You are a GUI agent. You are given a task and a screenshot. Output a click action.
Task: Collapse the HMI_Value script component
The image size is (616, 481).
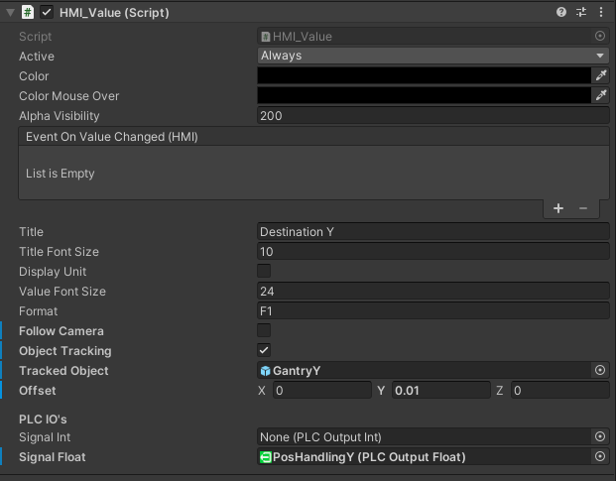(x=10, y=13)
